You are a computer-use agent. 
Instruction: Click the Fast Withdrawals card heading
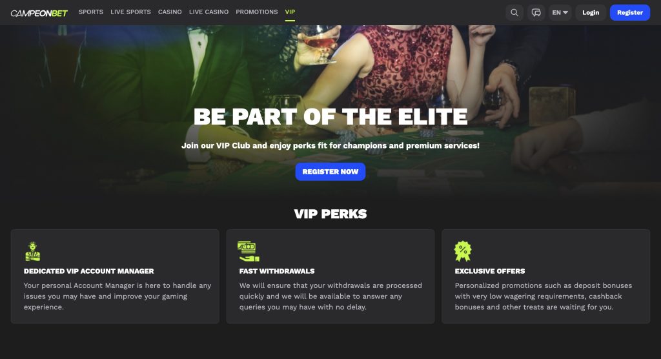click(x=277, y=271)
